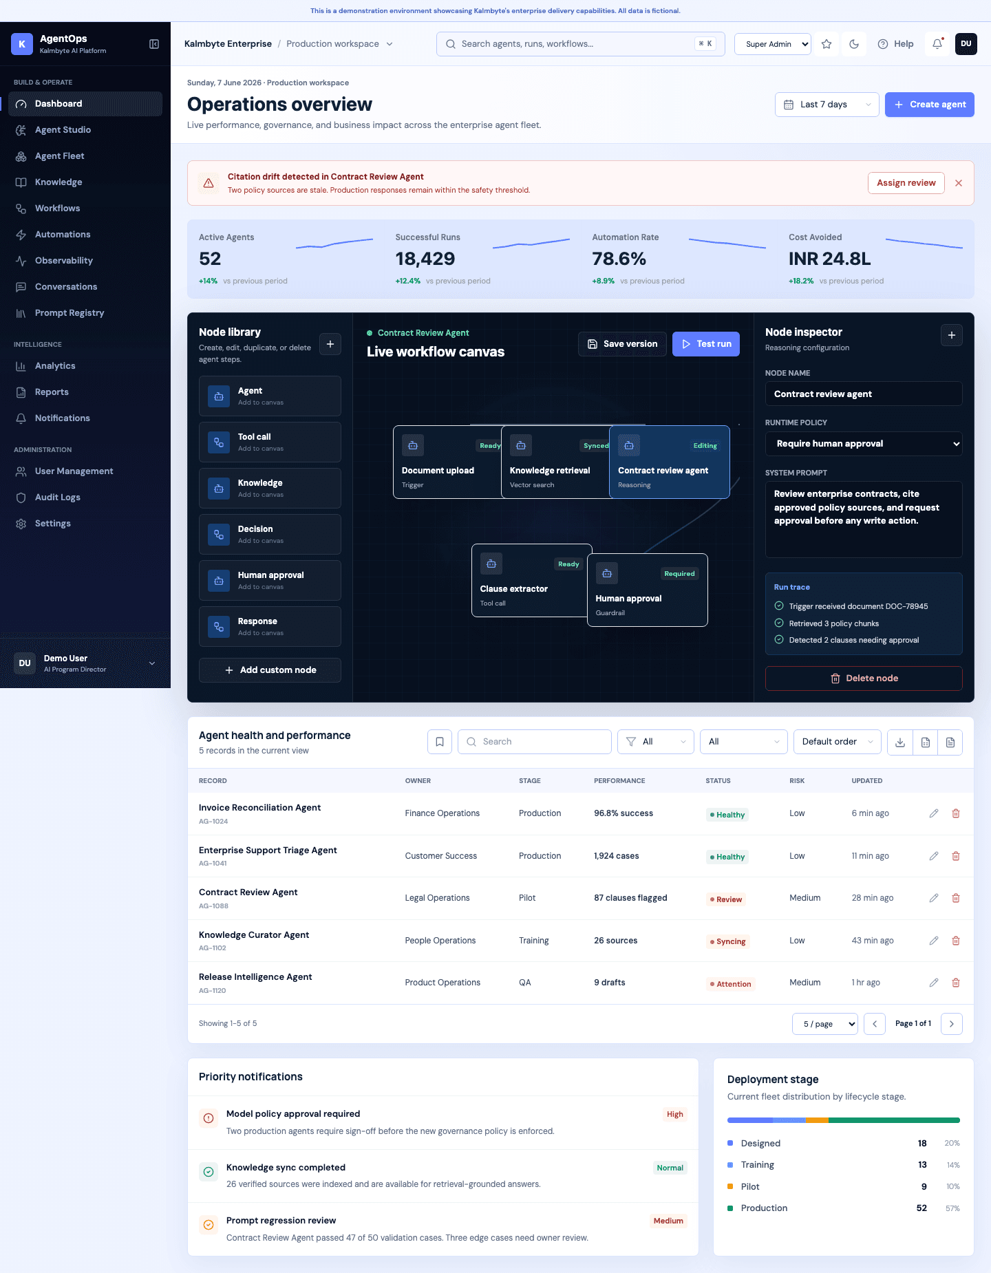Click the System prompt text area
The image size is (991, 1273).
point(864,520)
